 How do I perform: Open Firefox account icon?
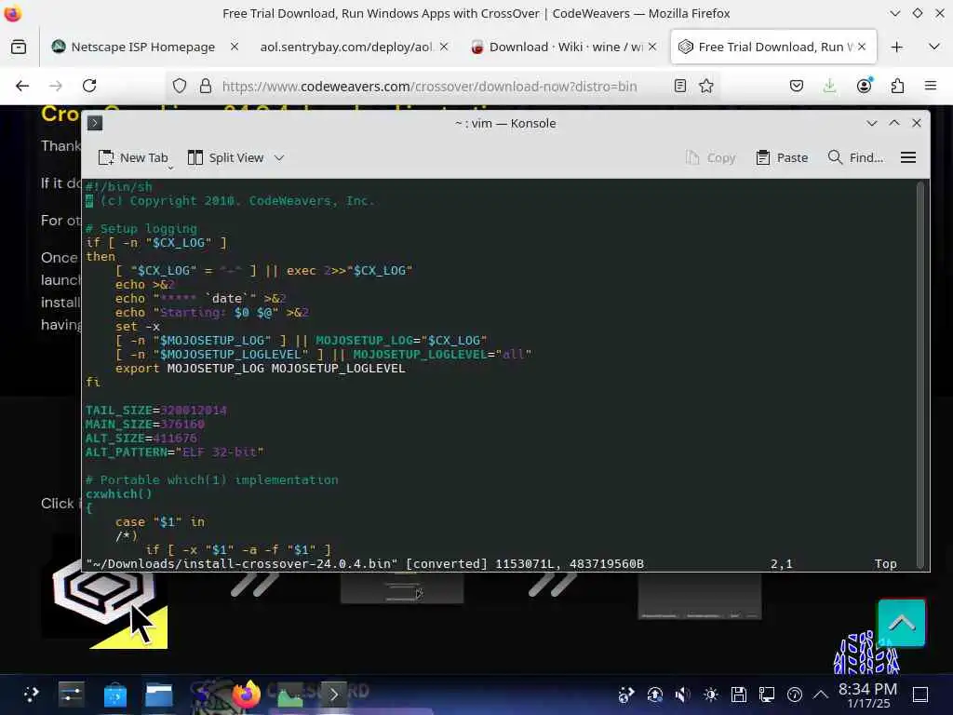click(x=864, y=86)
